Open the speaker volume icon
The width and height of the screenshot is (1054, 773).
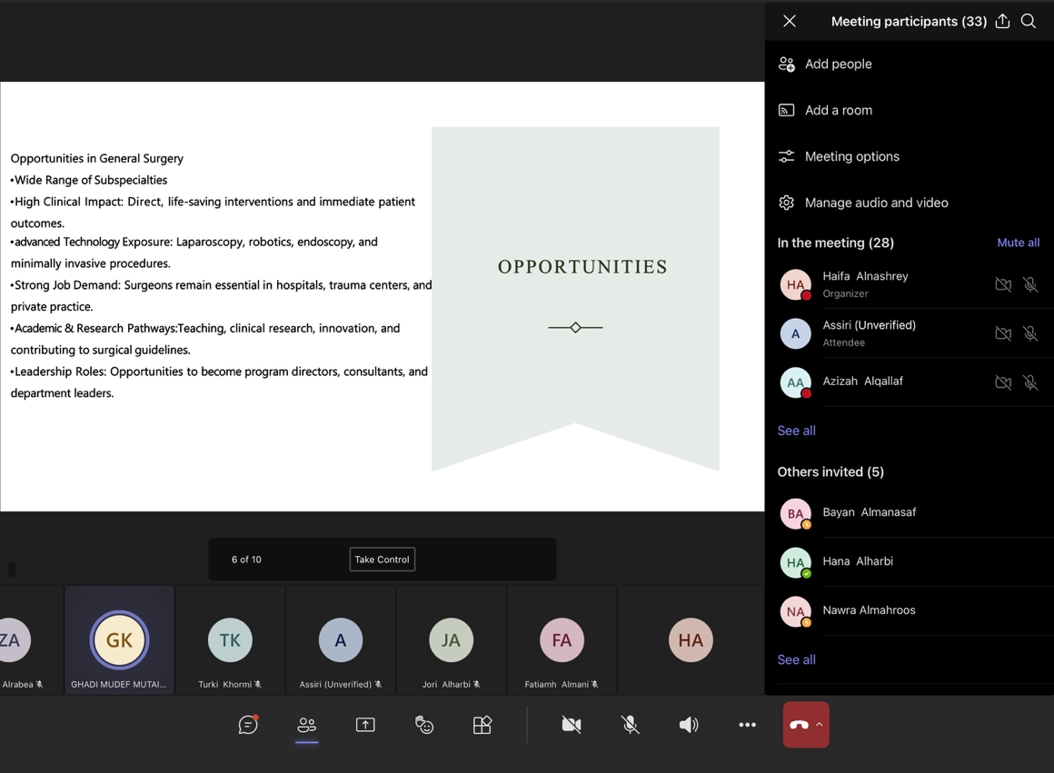click(x=689, y=725)
